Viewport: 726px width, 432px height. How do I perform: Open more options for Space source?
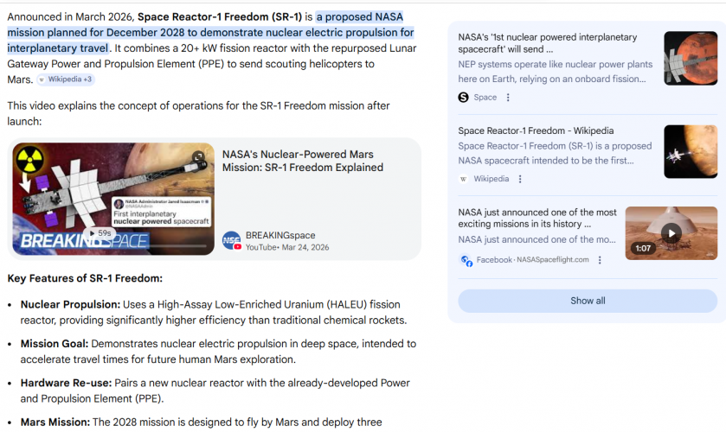coord(508,98)
